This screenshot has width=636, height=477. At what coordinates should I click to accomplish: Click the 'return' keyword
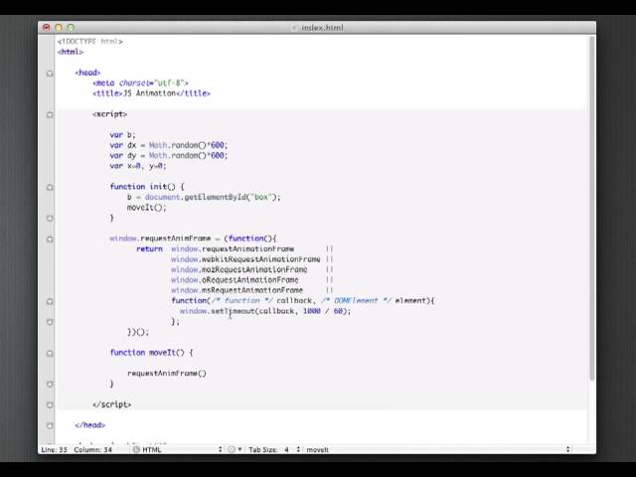(x=149, y=249)
